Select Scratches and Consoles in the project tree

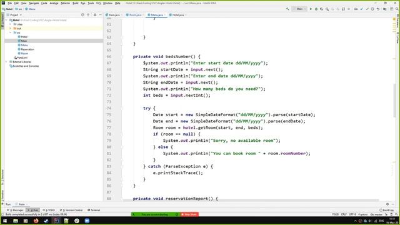pos(24,66)
